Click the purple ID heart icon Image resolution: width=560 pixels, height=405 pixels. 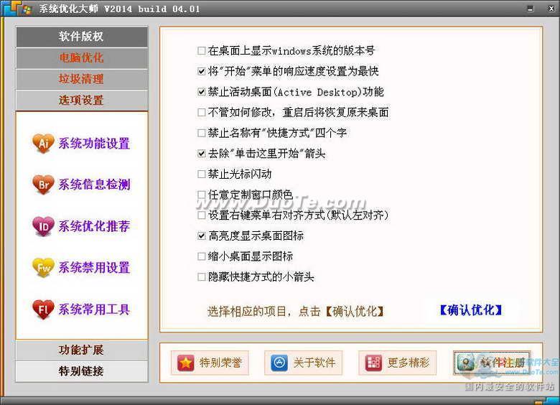point(43,226)
